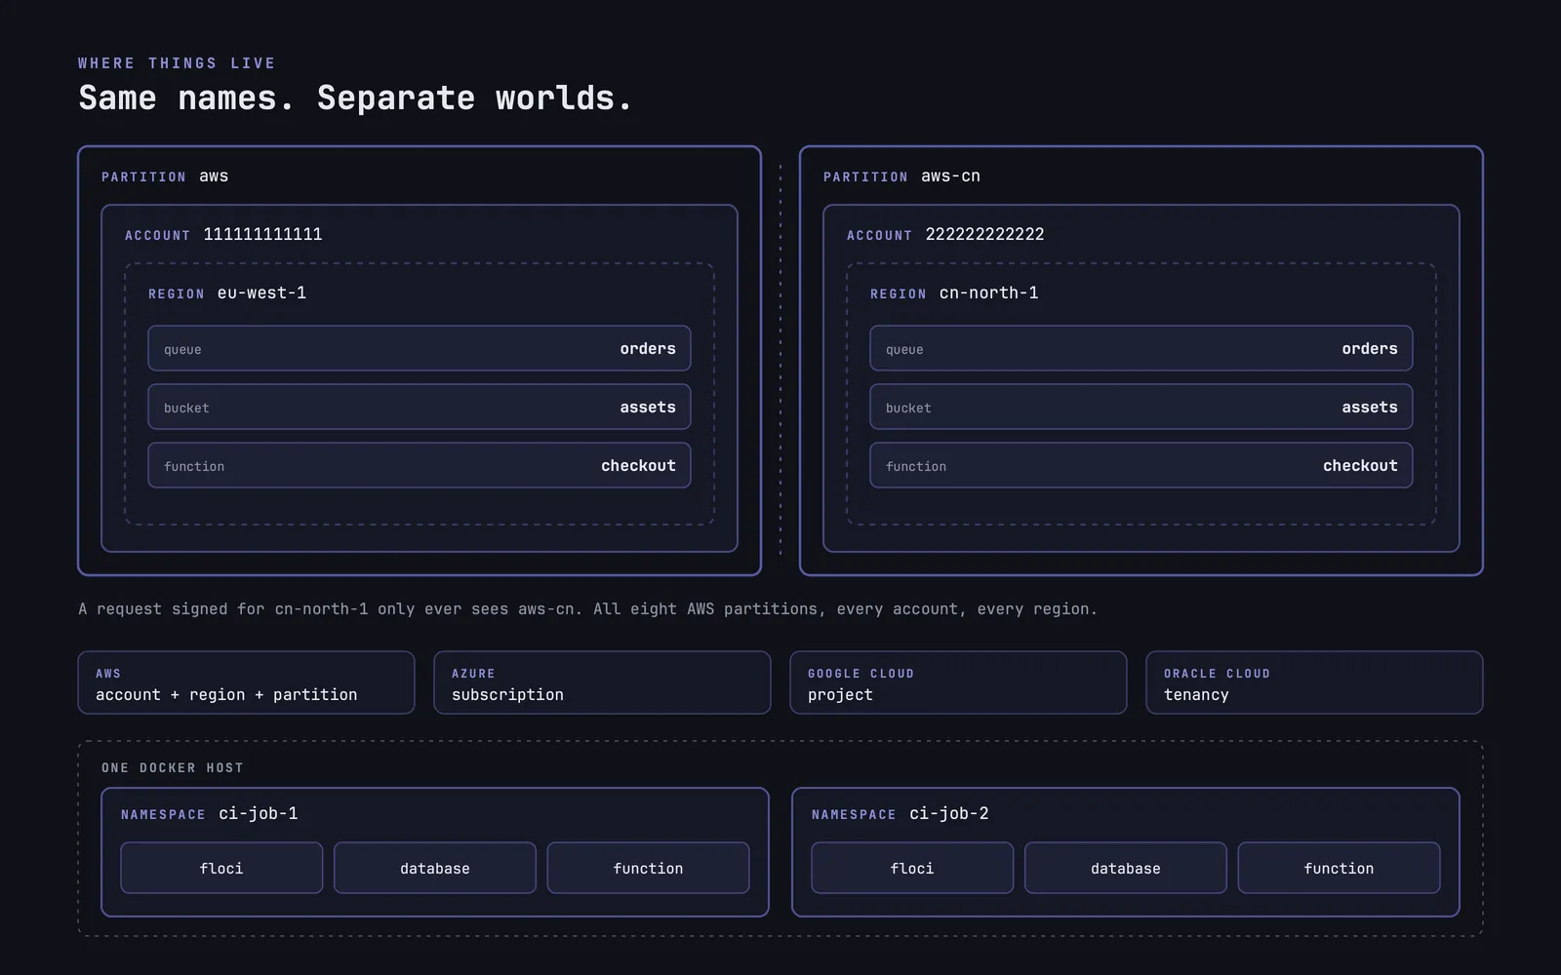This screenshot has height=975, width=1561.
Task: Click the namespace name ci-job-1
Action: (x=259, y=813)
